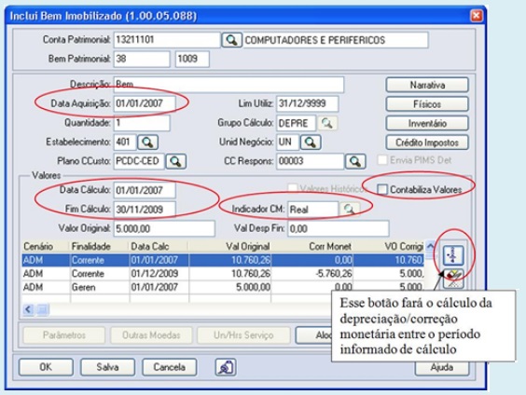Search Grupo Cálculo with magnifier icon
526x395 pixels.
(x=327, y=123)
